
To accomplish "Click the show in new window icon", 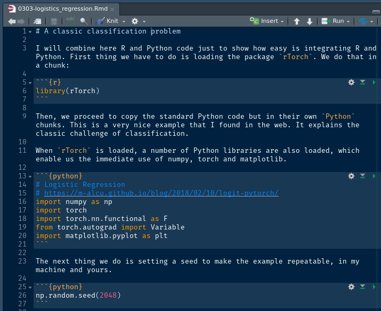I will [x=37, y=21].
